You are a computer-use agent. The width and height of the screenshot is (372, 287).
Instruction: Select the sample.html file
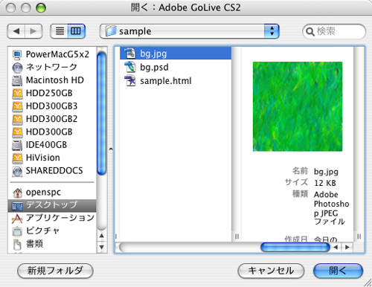176,81
